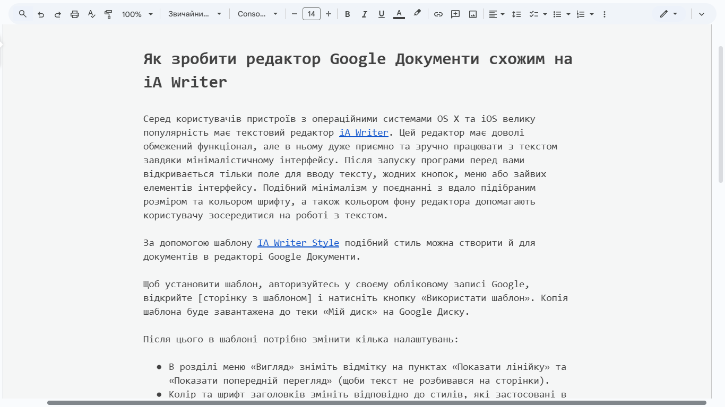Open the IA Writer Style template link
Image resolution: width=725 pixels, height=407 pixels.
[298, 243]
